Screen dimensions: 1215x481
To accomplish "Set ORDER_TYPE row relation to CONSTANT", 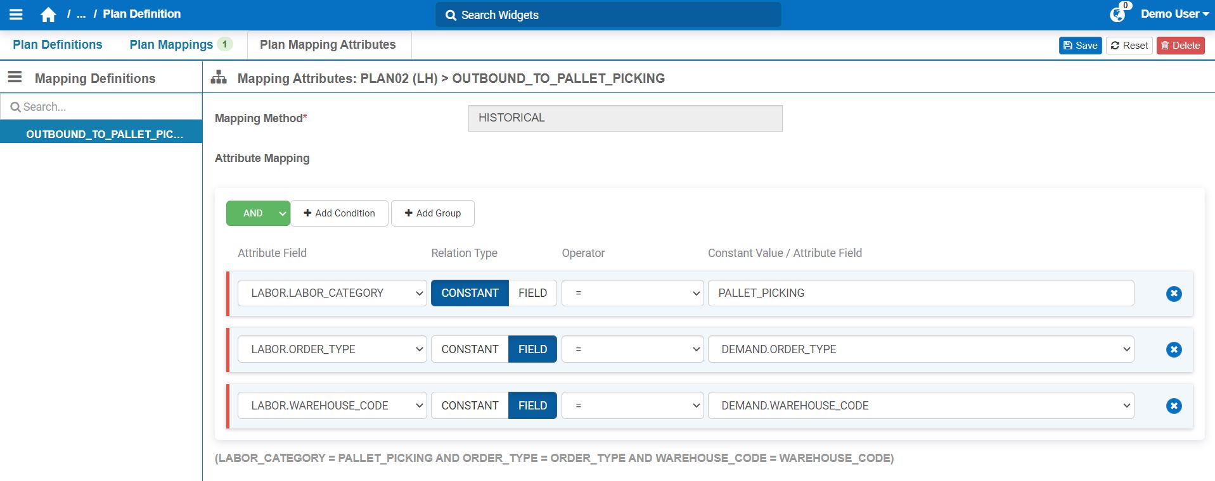I will pyautogui.click(x=470, y=349).
